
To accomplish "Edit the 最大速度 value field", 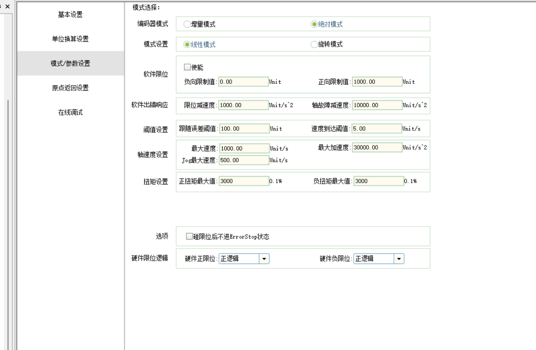I will pyautogui.click(x=244, y=148).
